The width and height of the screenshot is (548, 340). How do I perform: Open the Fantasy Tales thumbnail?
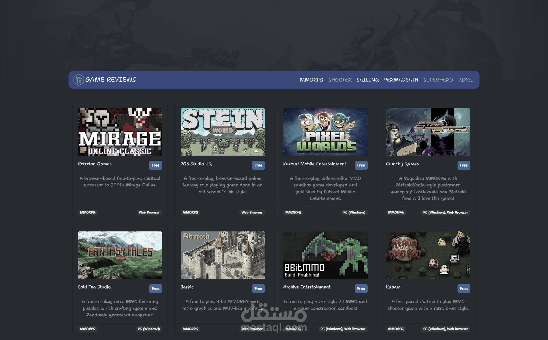coord(120,255)
